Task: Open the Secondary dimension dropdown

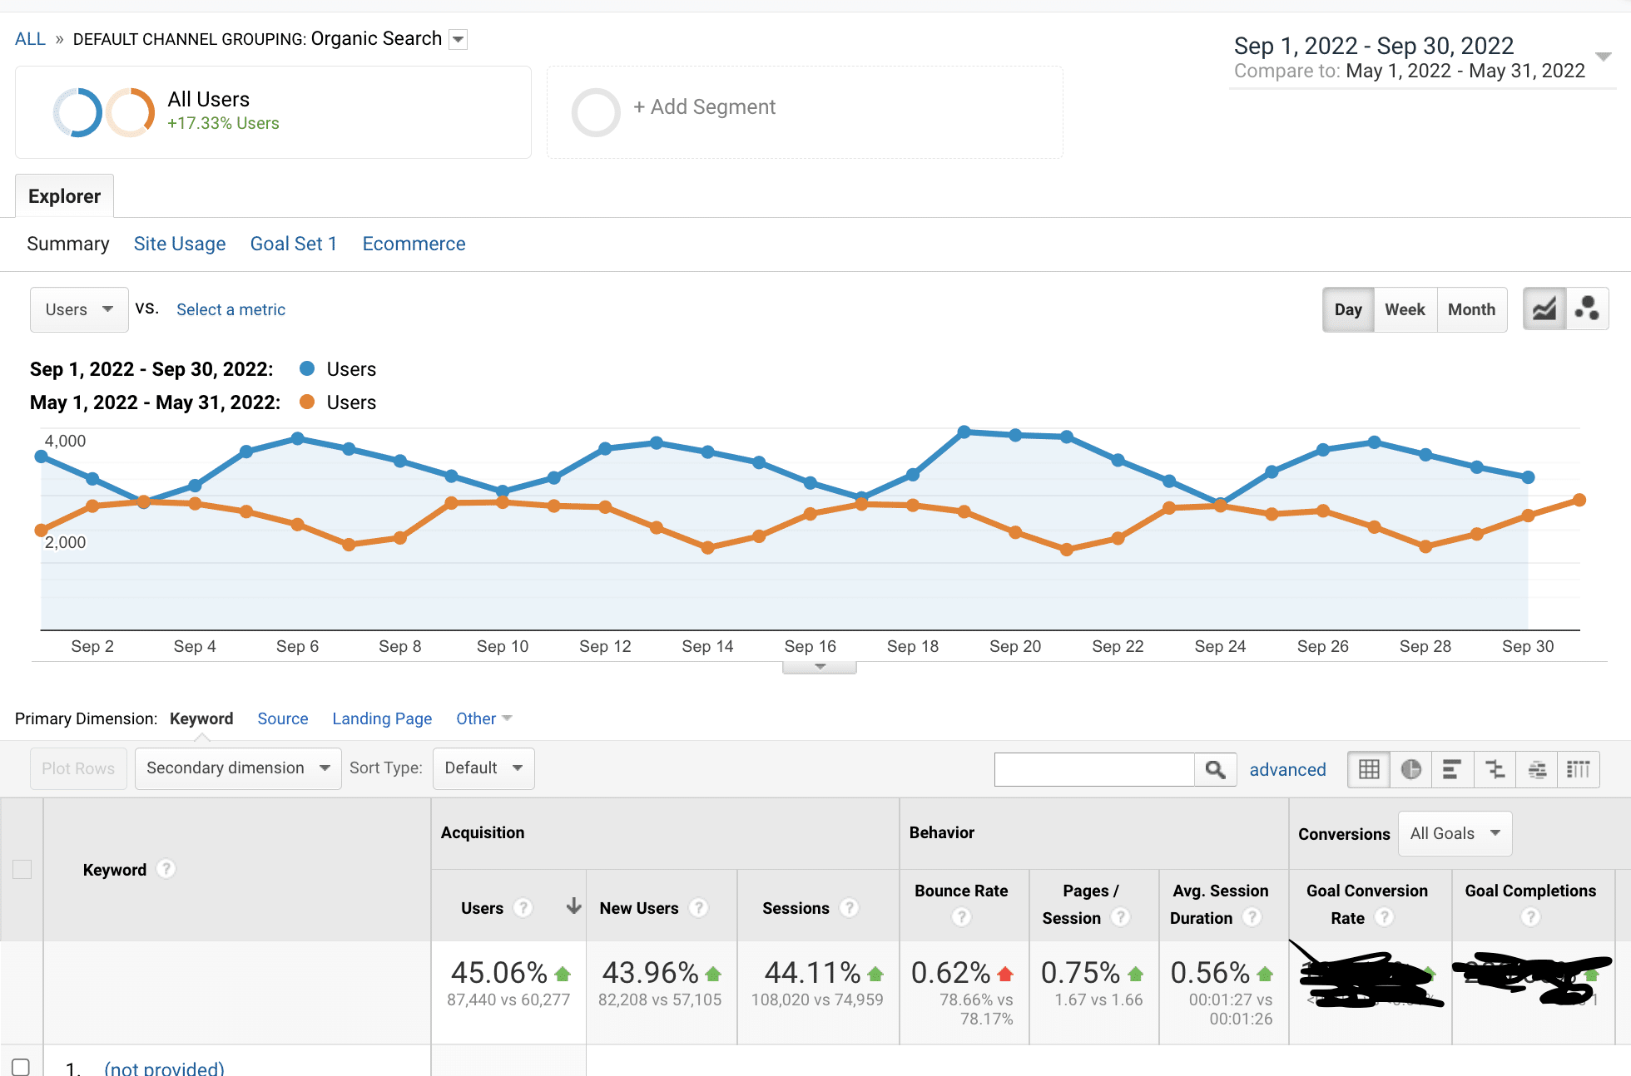Action: coord(237,768)
